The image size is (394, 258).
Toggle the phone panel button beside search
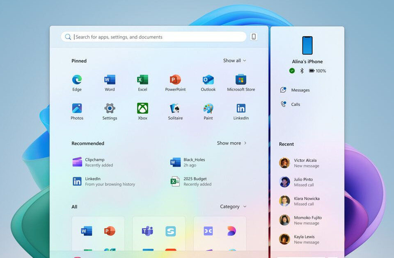tap(254, 36)
